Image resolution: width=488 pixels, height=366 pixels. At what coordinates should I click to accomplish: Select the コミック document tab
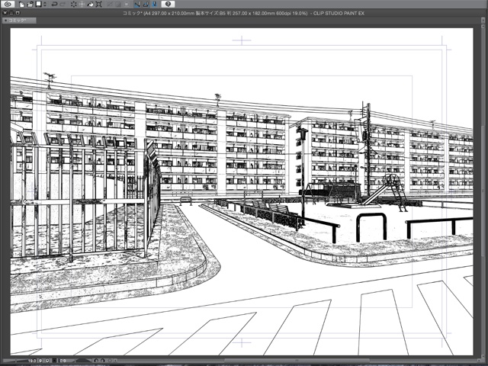tap(19, 21)
